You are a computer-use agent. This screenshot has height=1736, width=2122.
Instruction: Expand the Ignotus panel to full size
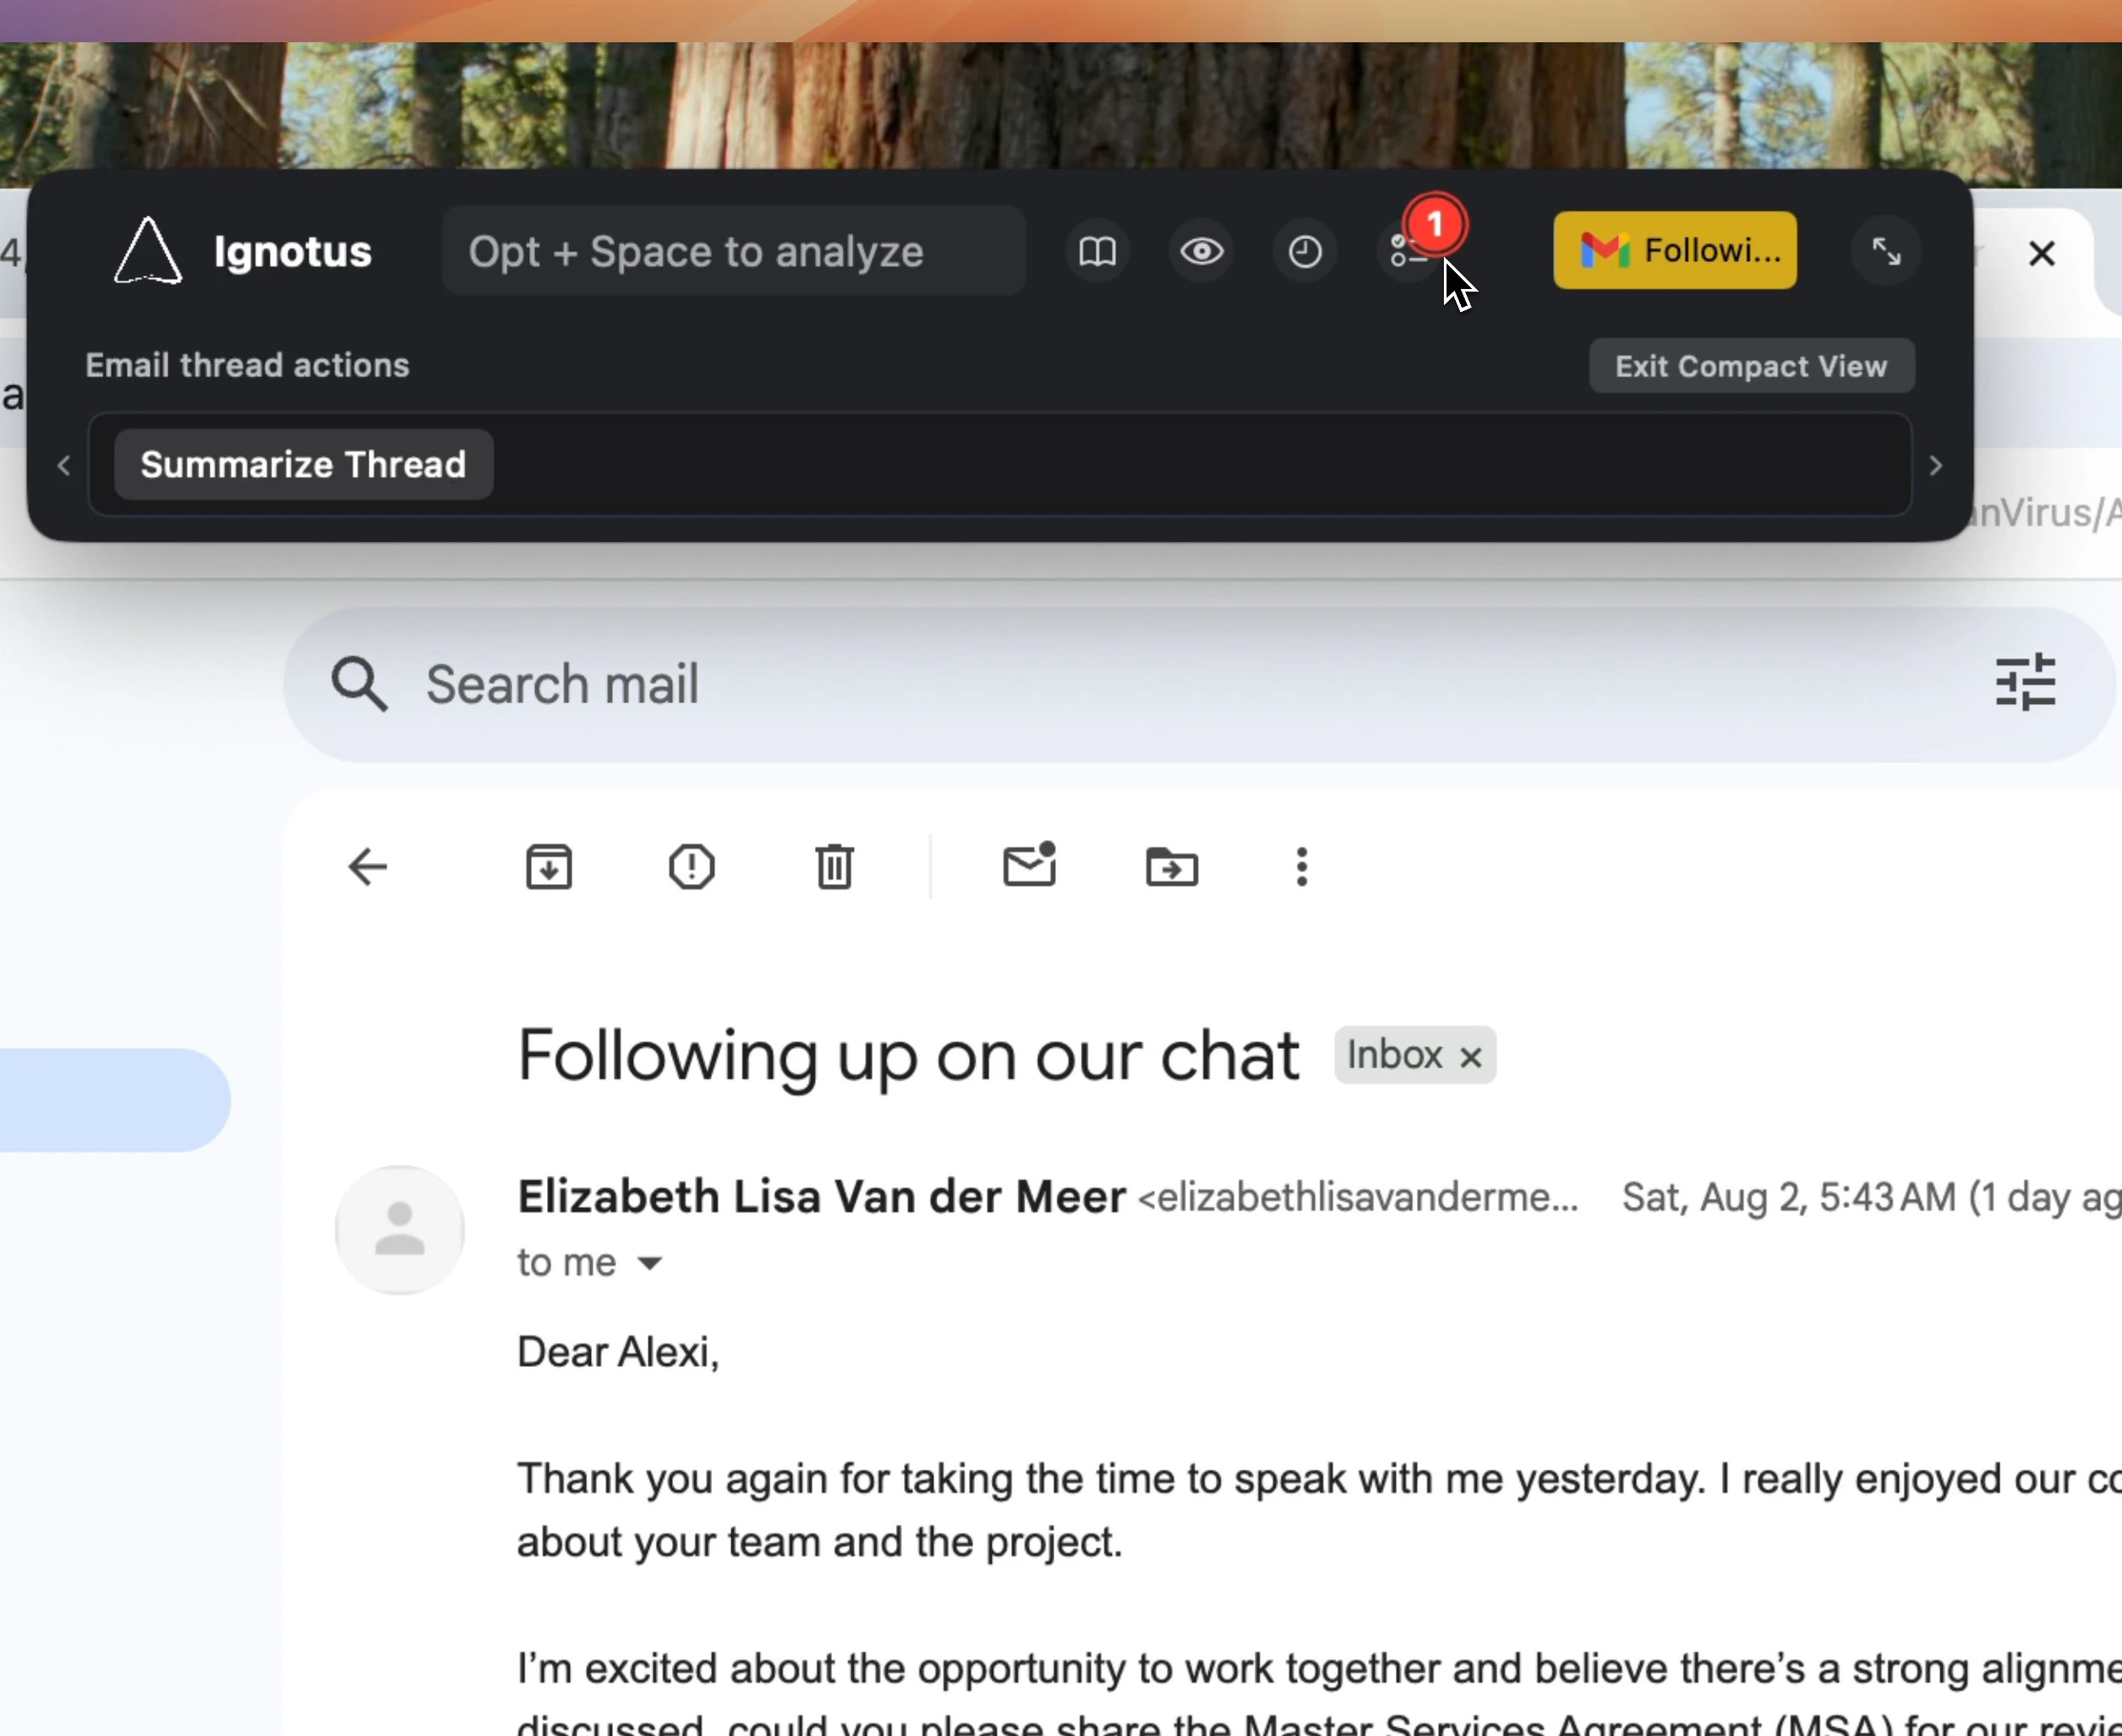point(1888,251)
